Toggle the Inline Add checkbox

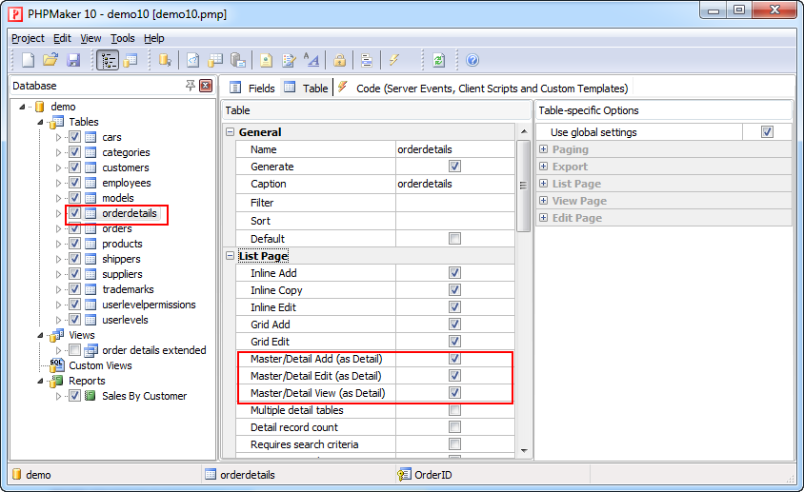pos(454,273)
